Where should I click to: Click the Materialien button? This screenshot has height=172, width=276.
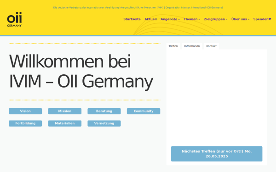(65, 123)
